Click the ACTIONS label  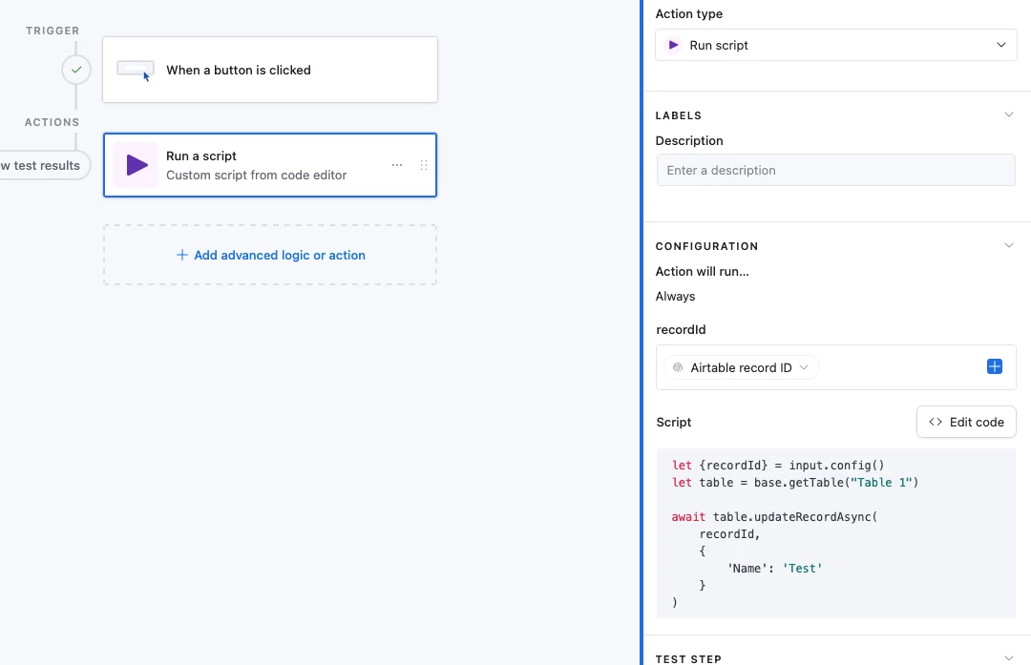coord(52,122)
